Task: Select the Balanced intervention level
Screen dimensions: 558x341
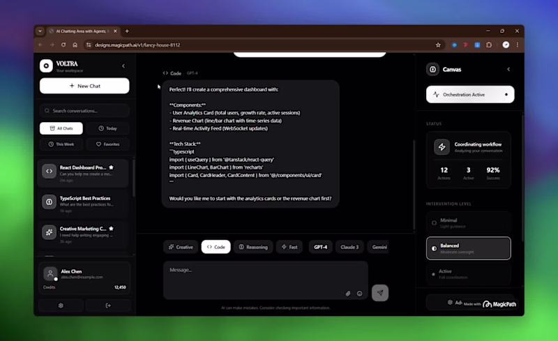Action: click(468, 248)
